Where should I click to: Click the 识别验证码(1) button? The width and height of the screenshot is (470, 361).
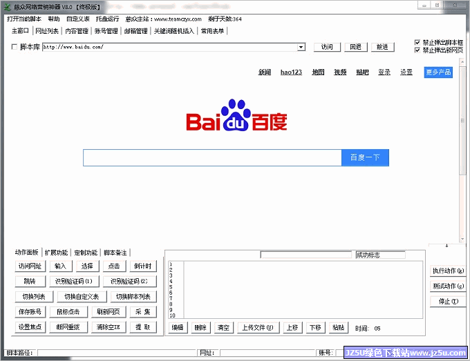[x=74, y=282]
